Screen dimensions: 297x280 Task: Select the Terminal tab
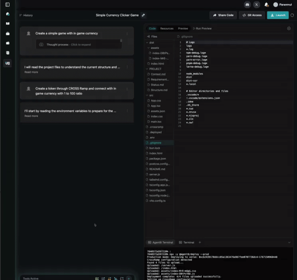pyautogui.click(x=186, y=243)
